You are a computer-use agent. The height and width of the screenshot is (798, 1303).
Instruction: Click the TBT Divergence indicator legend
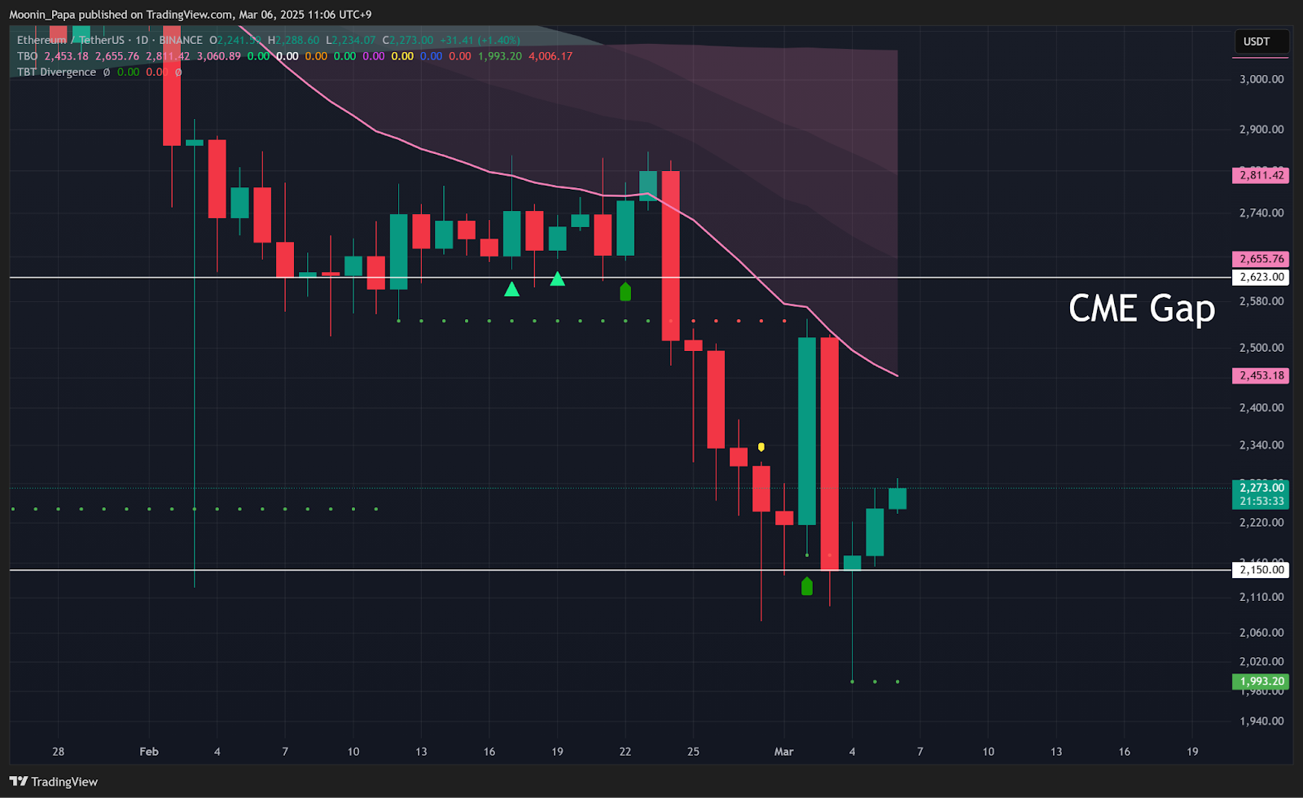tap(56, 72)
